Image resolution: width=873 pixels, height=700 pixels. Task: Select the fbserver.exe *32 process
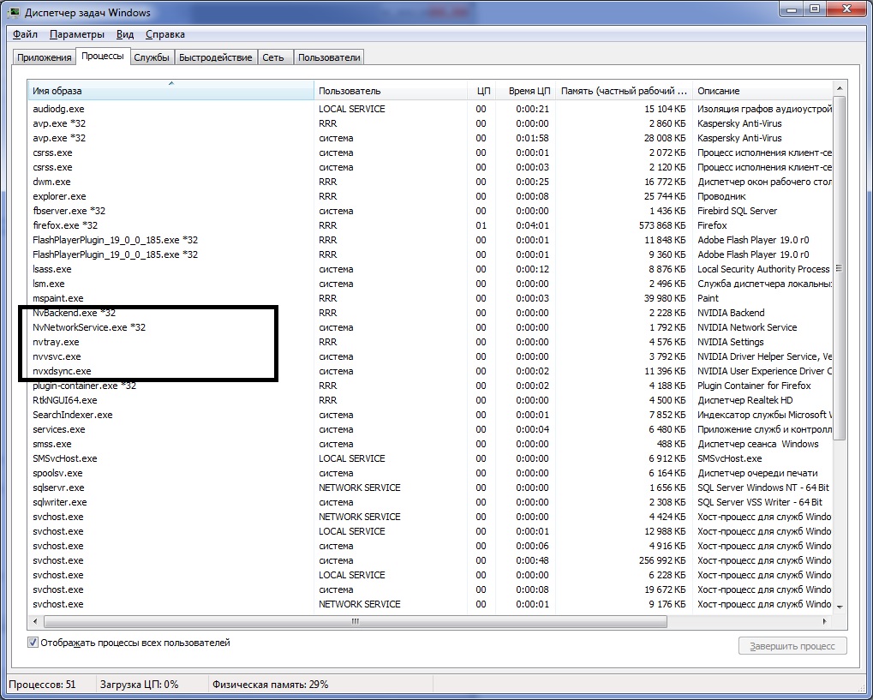point(430,211)
